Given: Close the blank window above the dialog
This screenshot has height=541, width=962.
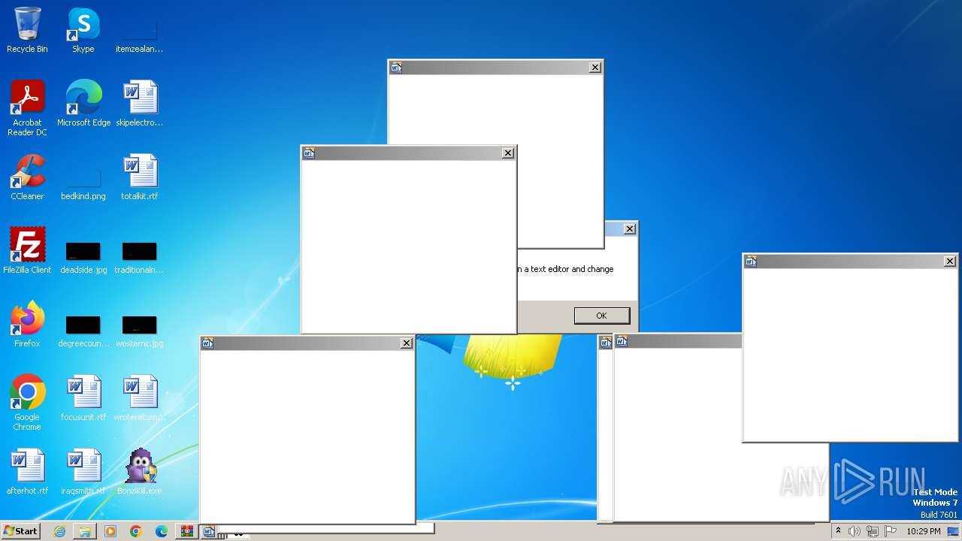Looking at the screenshot, I should point(595,68).
